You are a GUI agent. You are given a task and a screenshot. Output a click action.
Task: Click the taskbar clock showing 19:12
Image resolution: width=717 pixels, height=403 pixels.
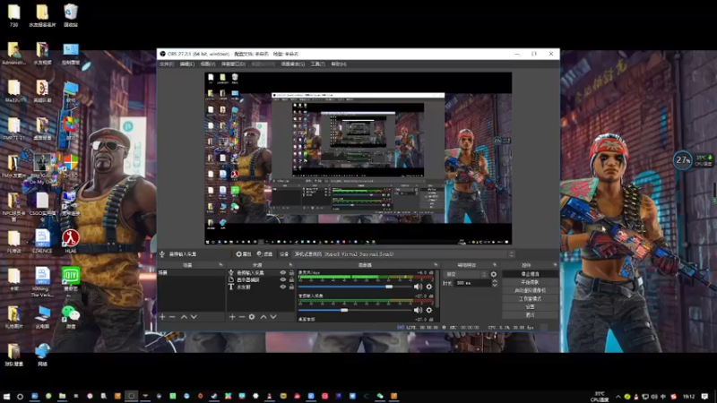pyautogui.click(x=689, y=396)
